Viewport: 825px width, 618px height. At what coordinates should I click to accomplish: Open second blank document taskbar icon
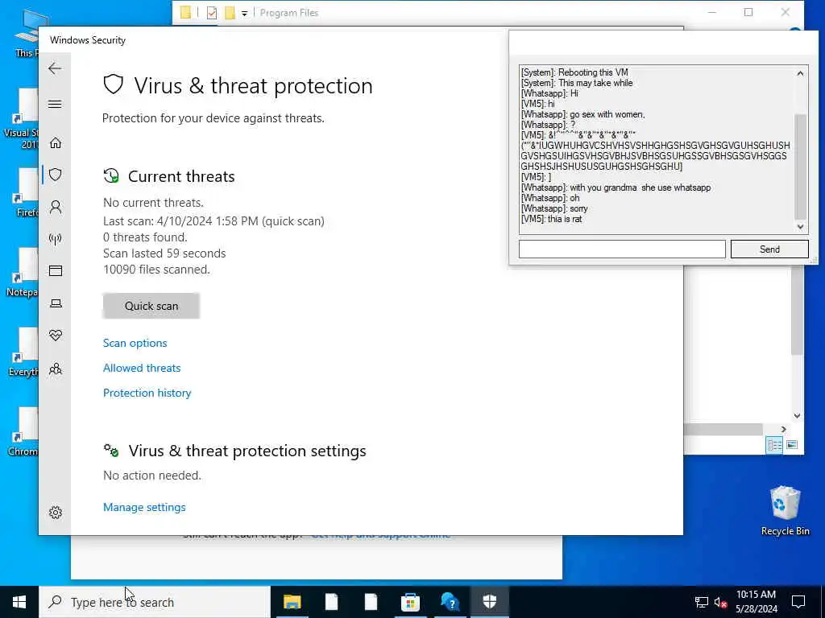point(371,602)
